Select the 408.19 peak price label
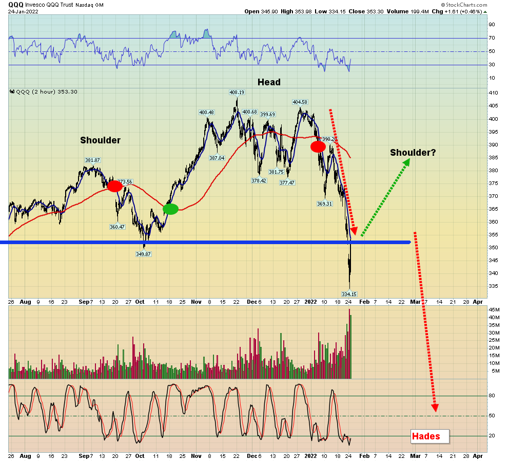The height and width of the screenshot is (461, 508). (x=237, y=93)
